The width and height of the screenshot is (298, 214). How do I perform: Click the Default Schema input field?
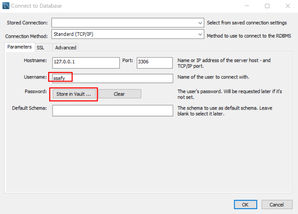[x=112, y=111]
